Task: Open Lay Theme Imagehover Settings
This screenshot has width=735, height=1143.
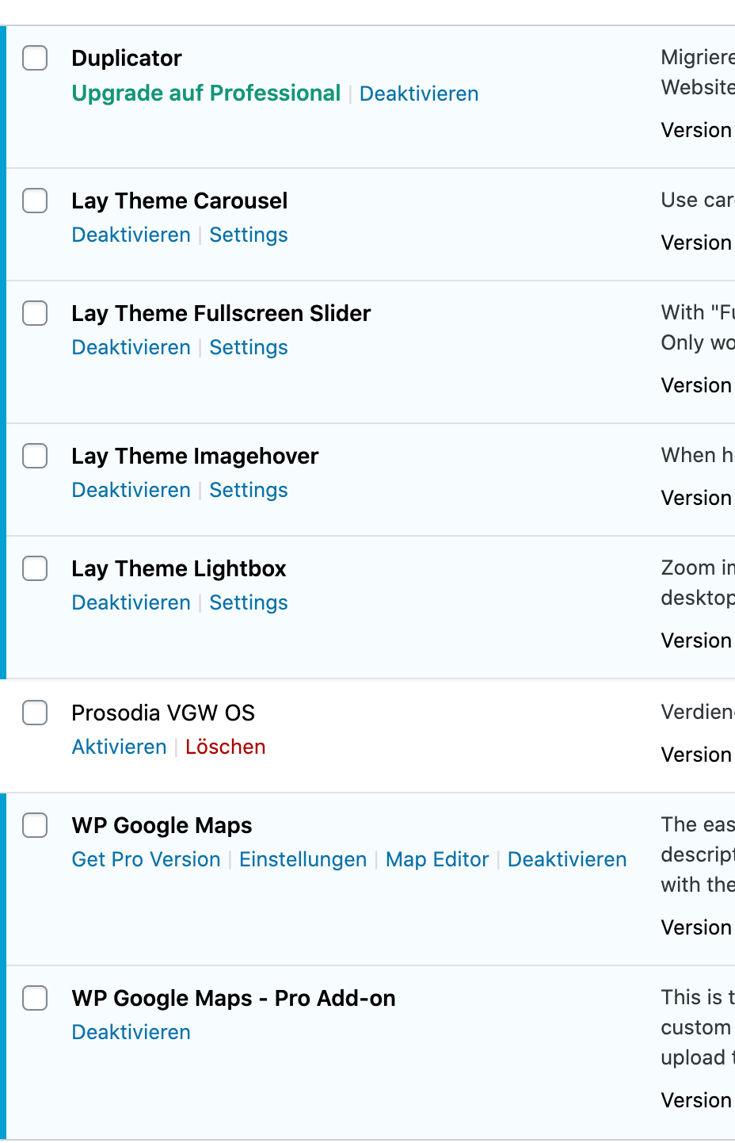Action: 248,490
